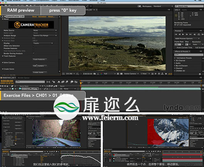Create new animation preset in Effects & Presets
Screen dimensions: 204x167
point(200,74)
